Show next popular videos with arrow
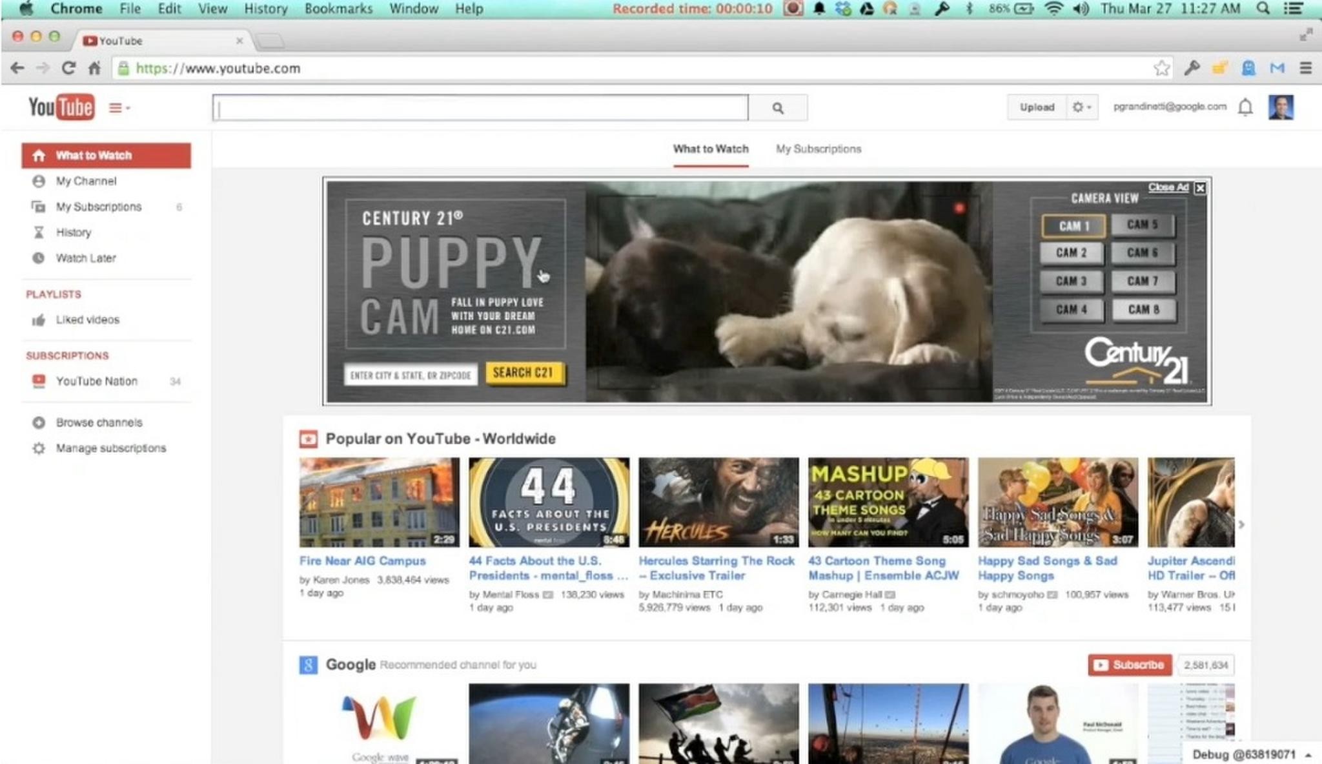Image resolution: width=1322 pixels, height=764 pixels. click(x=1241, y=524)
